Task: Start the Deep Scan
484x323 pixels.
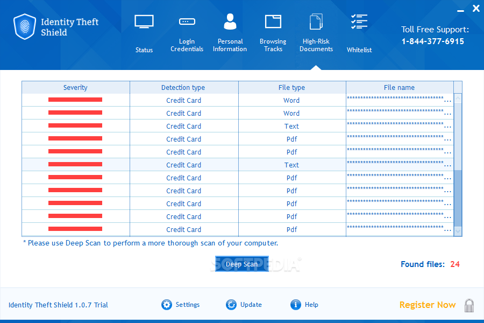Action: tap(241, 264)
